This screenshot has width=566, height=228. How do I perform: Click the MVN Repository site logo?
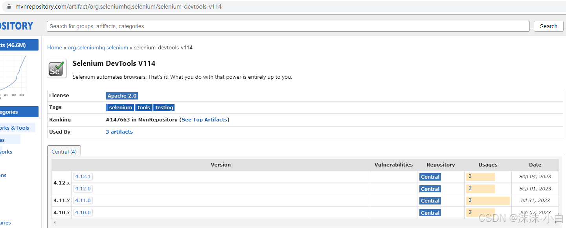point(17,26)
